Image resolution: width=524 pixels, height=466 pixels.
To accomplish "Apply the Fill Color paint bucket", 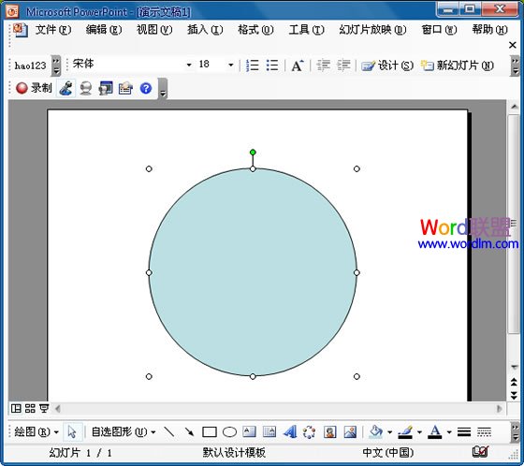I will click(x=375, y=432).
